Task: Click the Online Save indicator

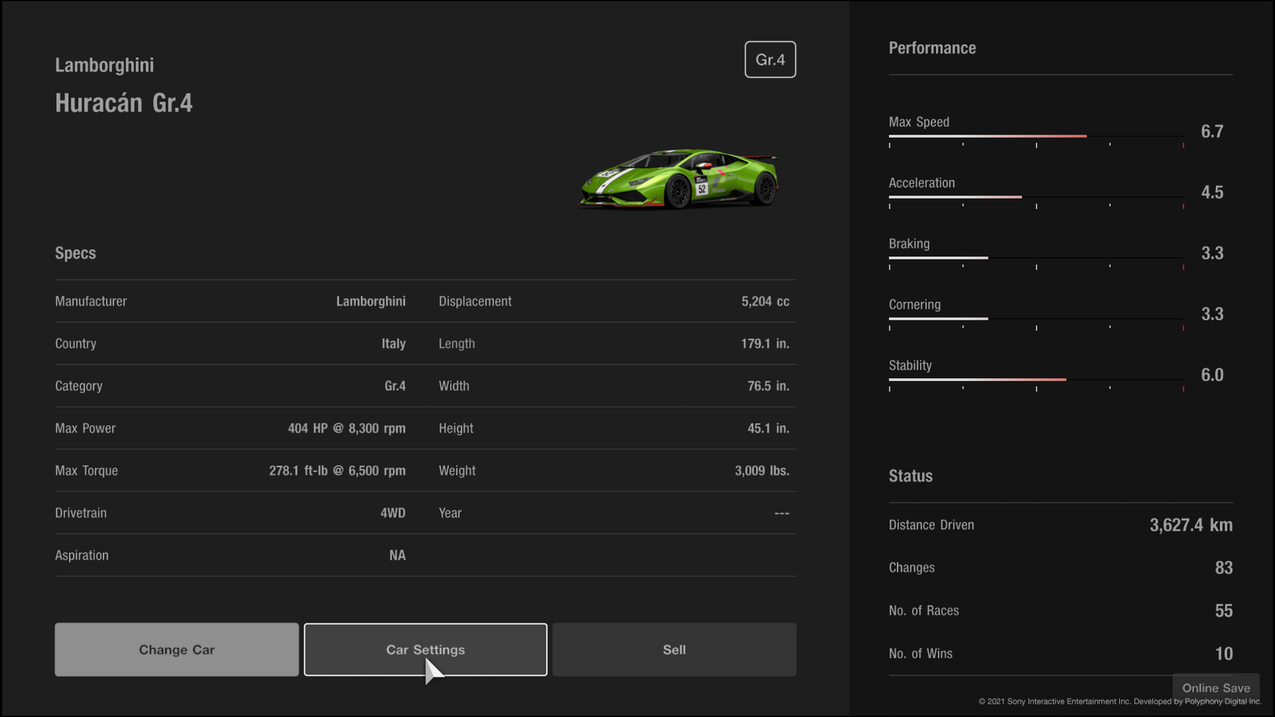Action: point(1216,688)
